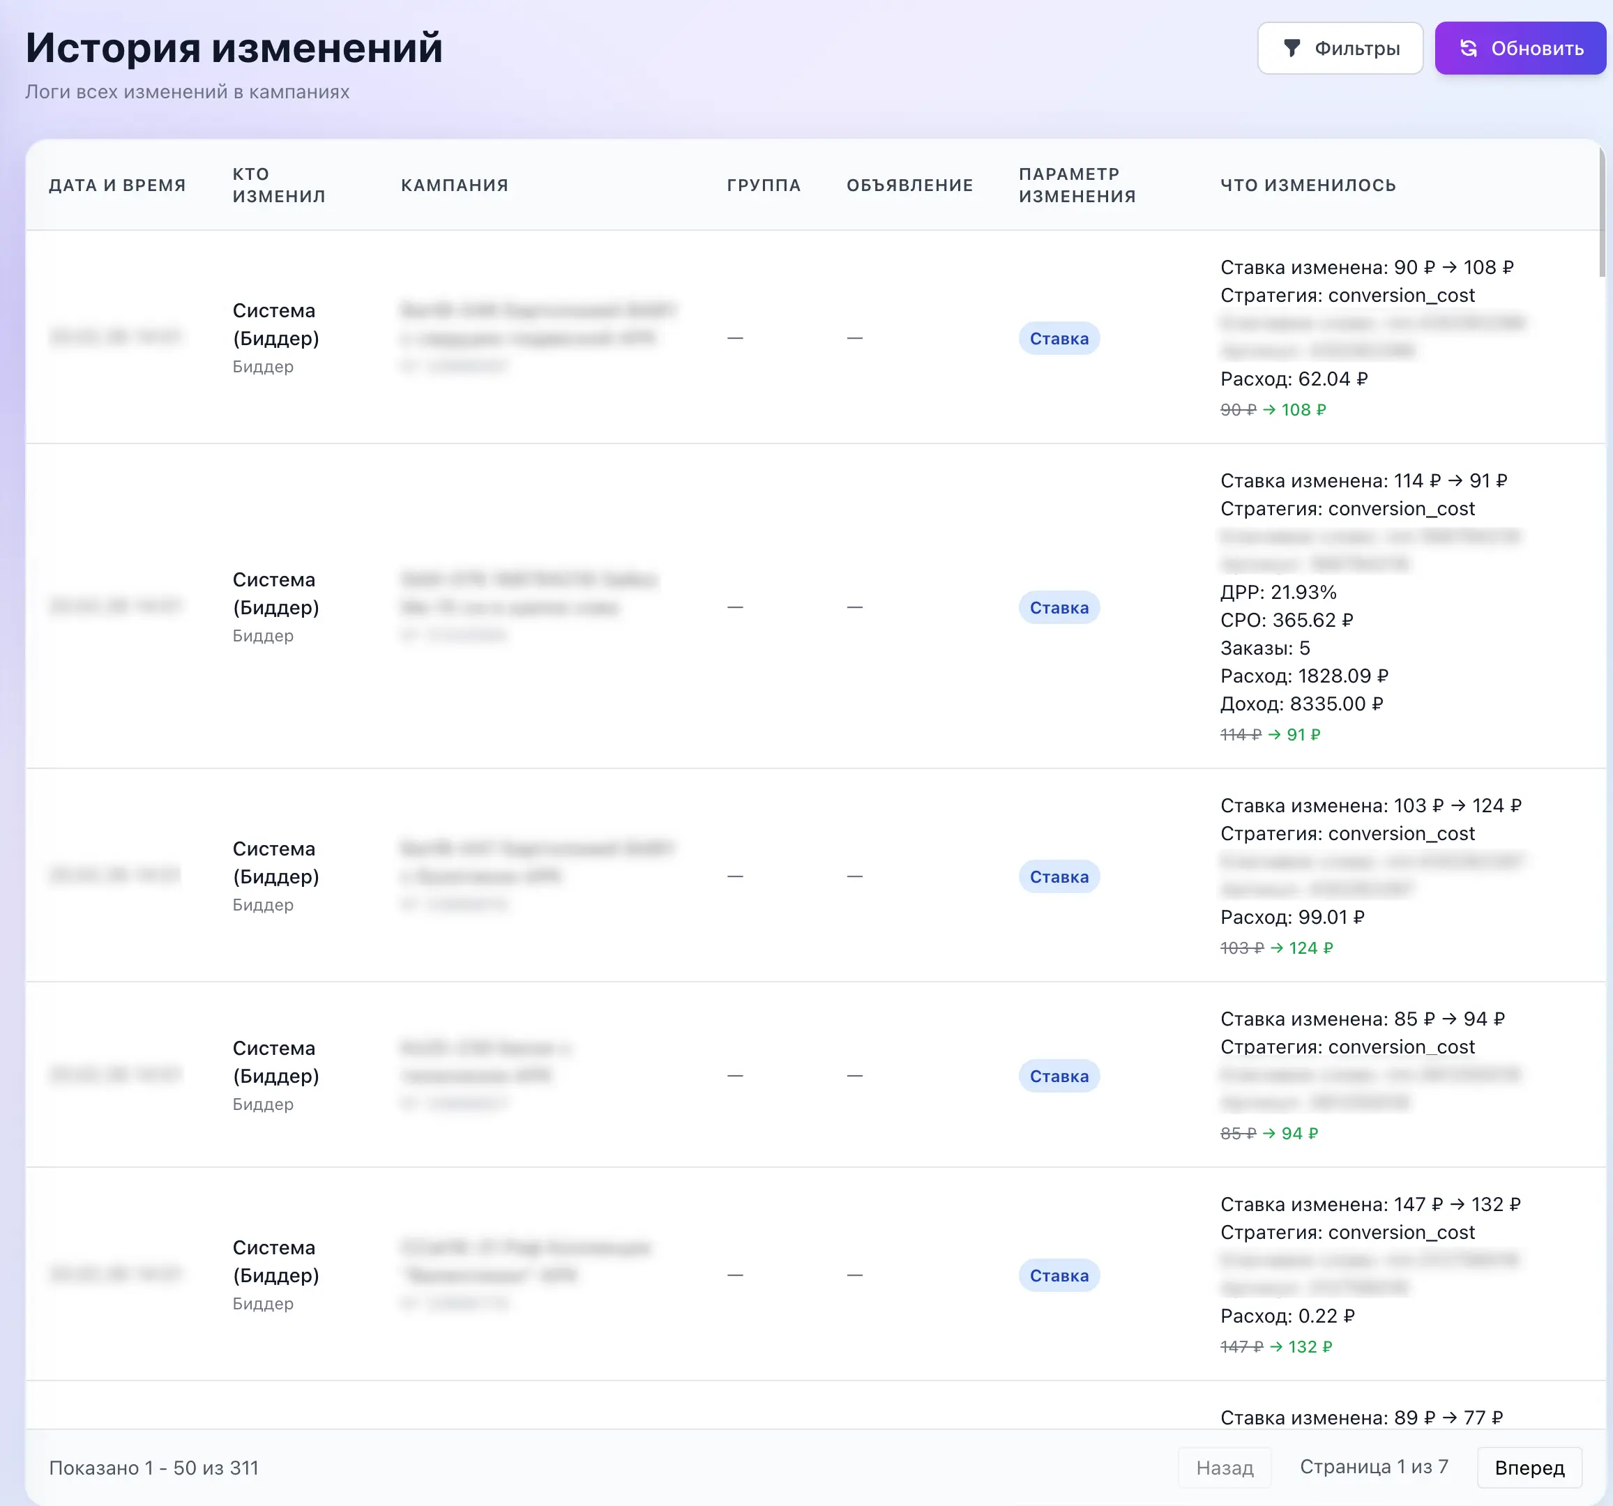The height and width of the screenshot is (1506, 1613).
Task: Click Ставка badge in the 147→132 row
Action: tap(1059, 1275)
